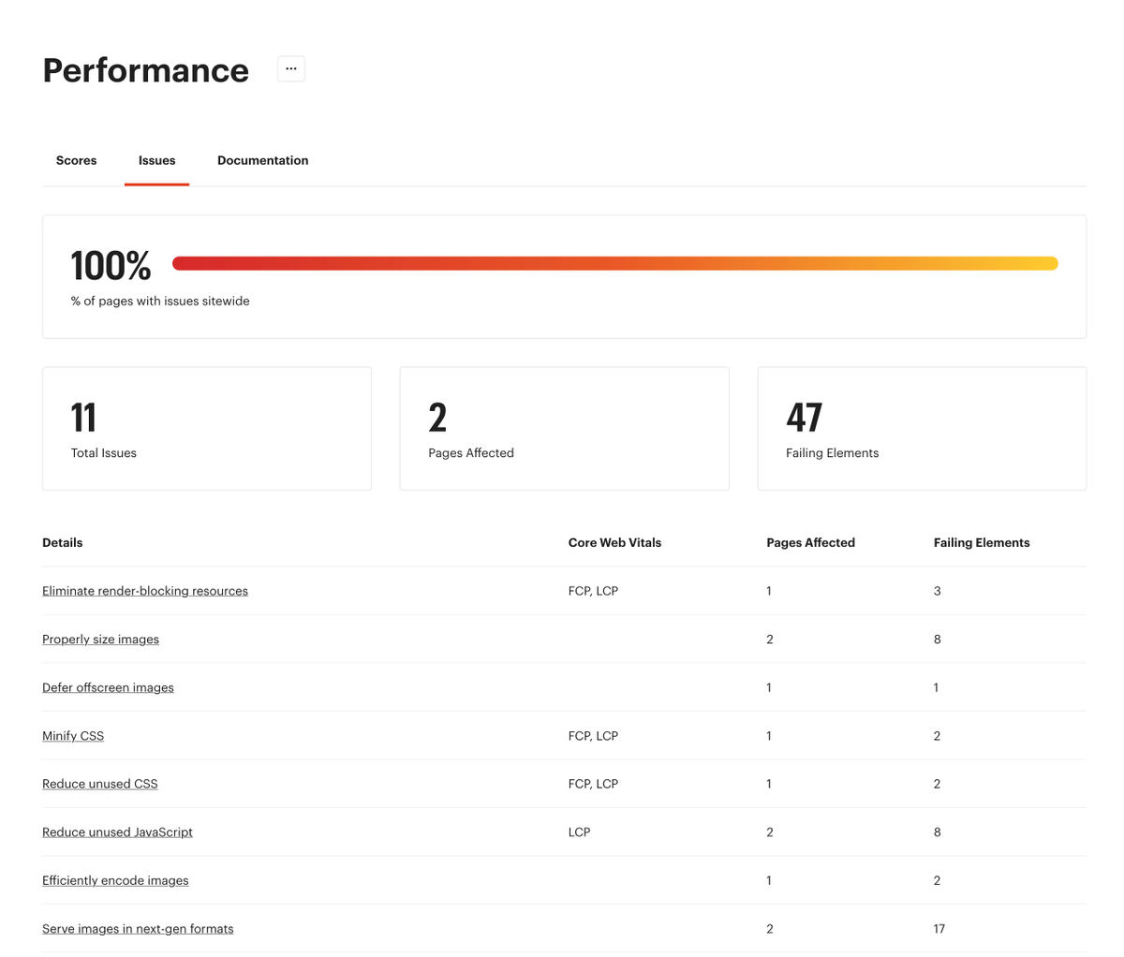Click pages affected value for Defer offscreen images

[769, 687]
